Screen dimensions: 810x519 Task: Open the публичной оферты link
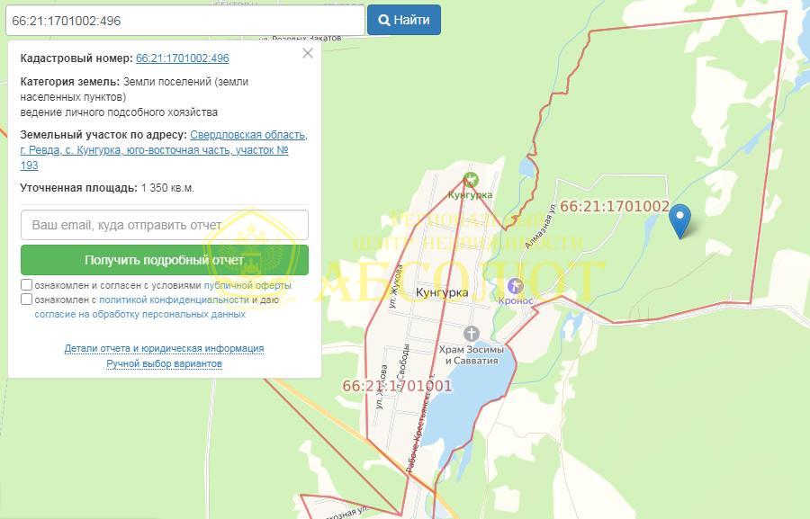click(x=247, y=285)
